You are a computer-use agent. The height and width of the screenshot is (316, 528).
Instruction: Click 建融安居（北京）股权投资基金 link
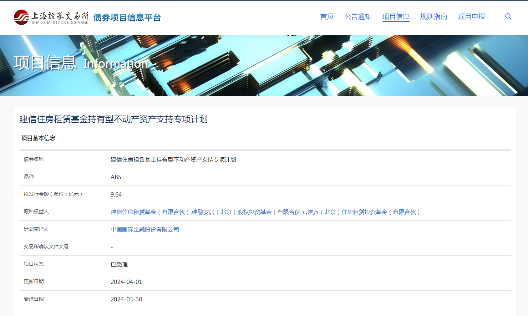(248, 212)
